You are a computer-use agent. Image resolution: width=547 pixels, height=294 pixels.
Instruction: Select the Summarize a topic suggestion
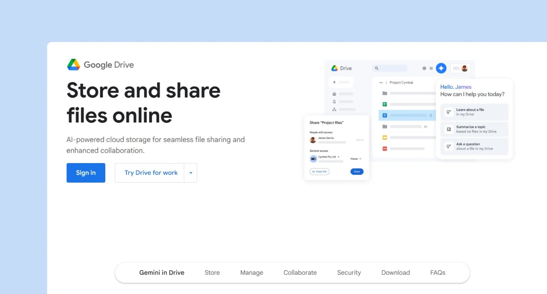click(474, 129)
